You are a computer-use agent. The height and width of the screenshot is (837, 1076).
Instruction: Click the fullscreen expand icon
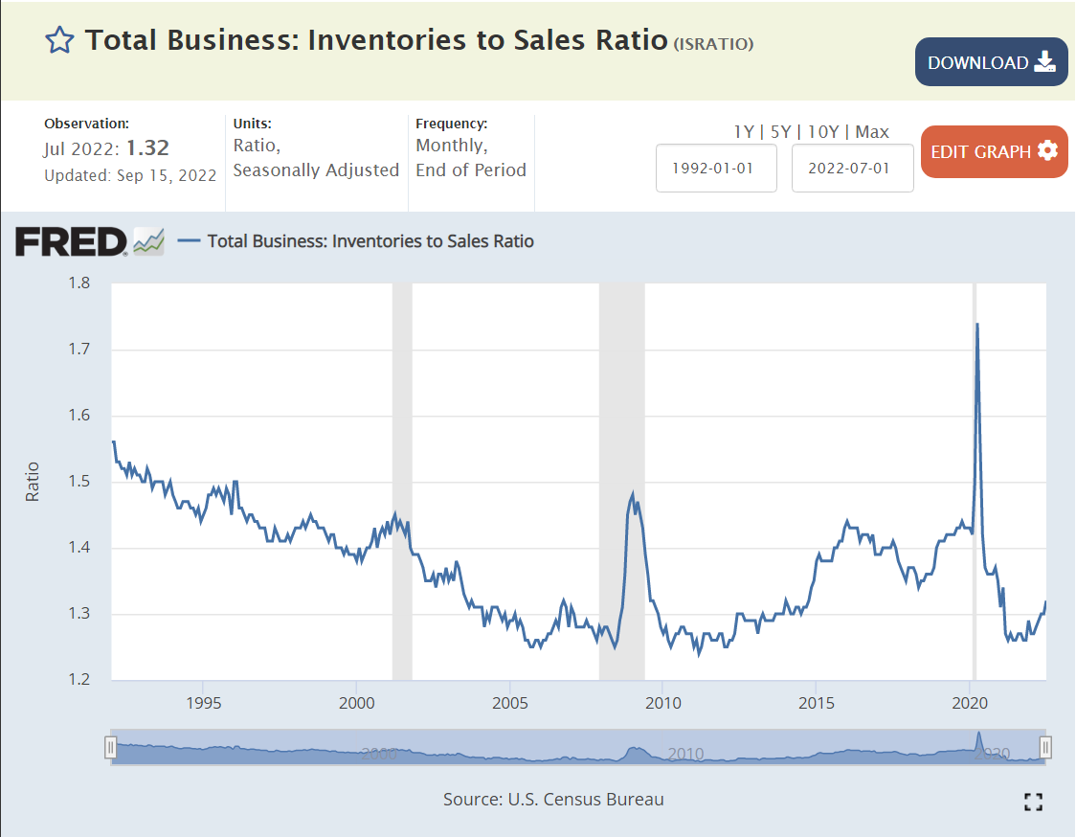1033,803
